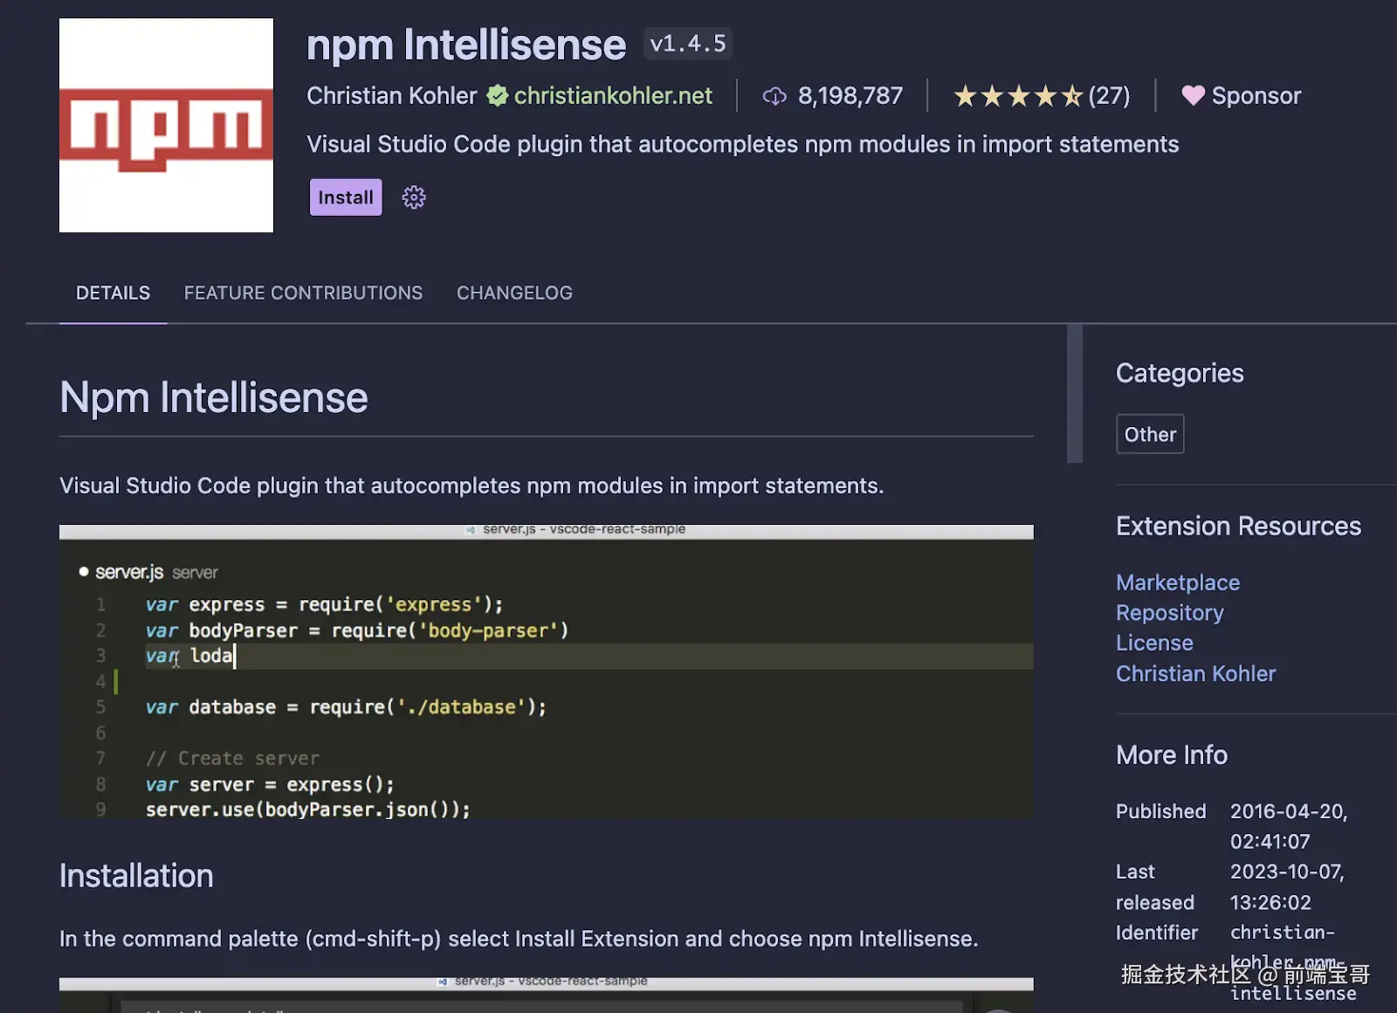The height and width of the screenshot is (1013, 1397).
Task: Click the 8,198,787 install count
Action: [x=850, y=95]
